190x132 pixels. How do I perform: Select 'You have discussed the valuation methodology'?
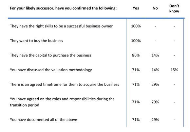[51, 70]
